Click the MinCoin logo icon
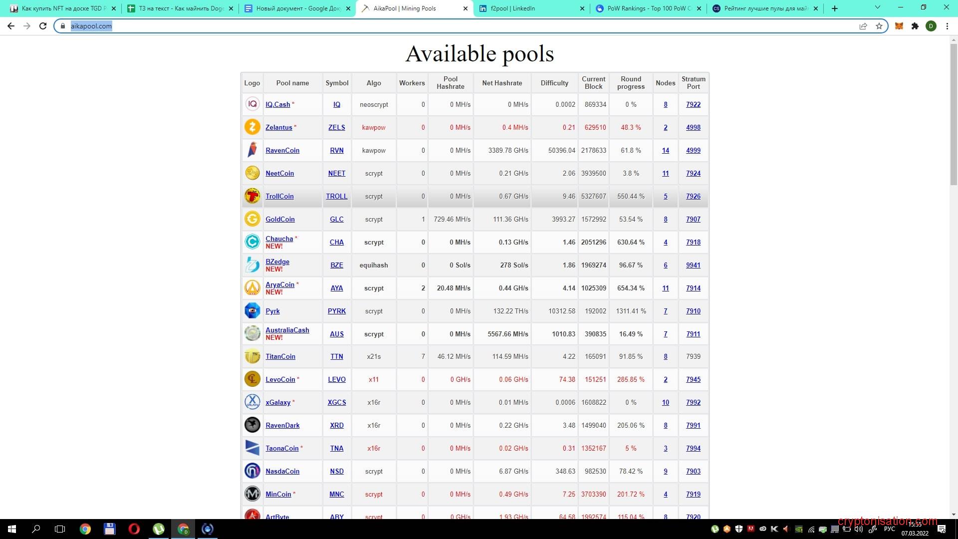Image resolution: width=958 pixels, height=539 pixels. click(x=252, y=494)
